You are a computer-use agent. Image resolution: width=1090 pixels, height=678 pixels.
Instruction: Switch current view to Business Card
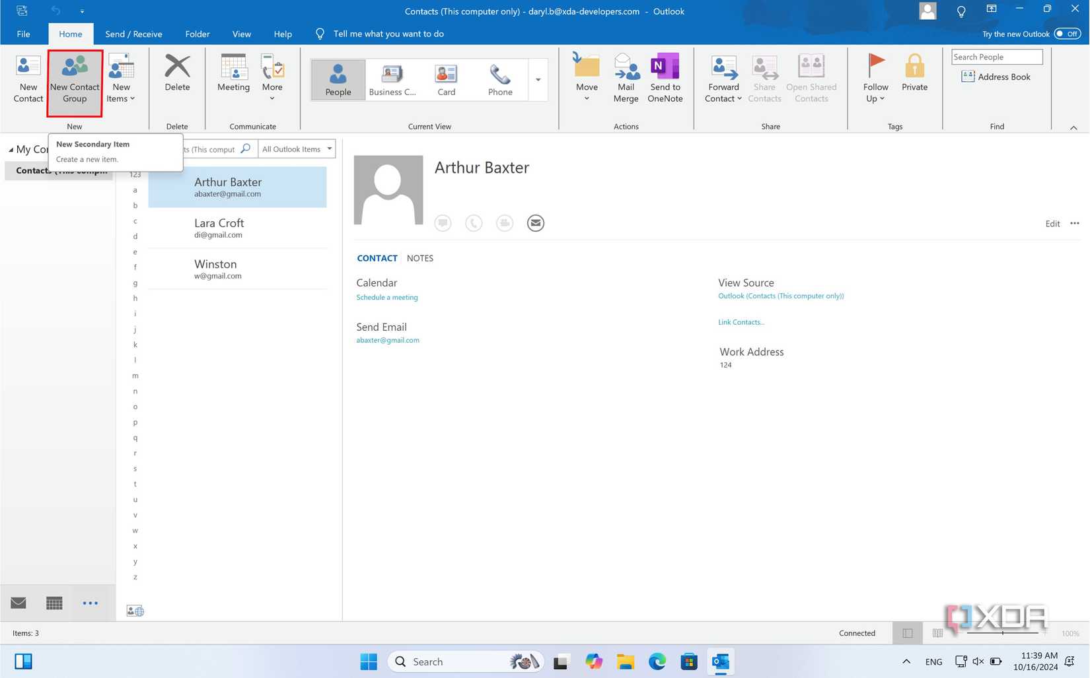(x=392, y=79)
